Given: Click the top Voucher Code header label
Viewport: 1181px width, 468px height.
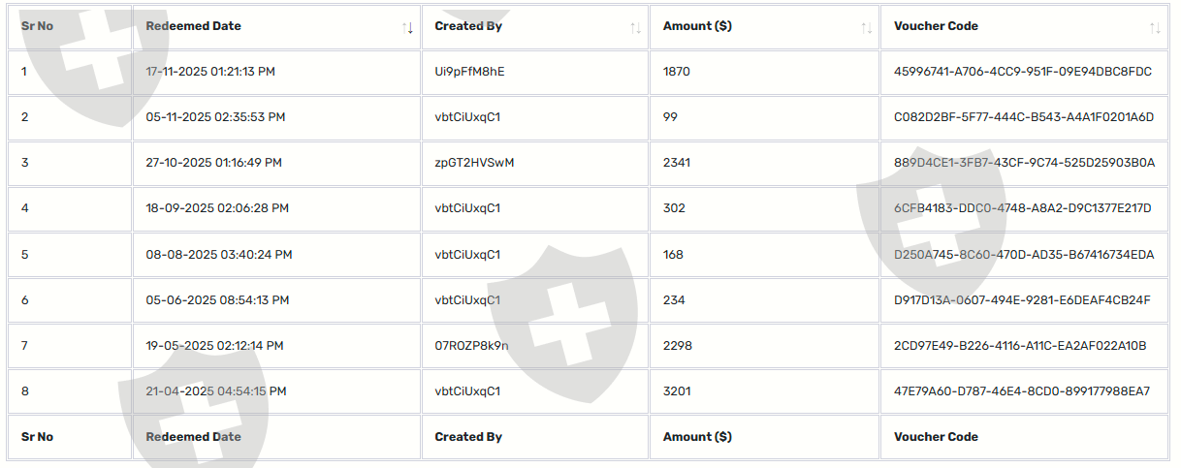Looking at the screenshot, I should [x=936, y=26].
